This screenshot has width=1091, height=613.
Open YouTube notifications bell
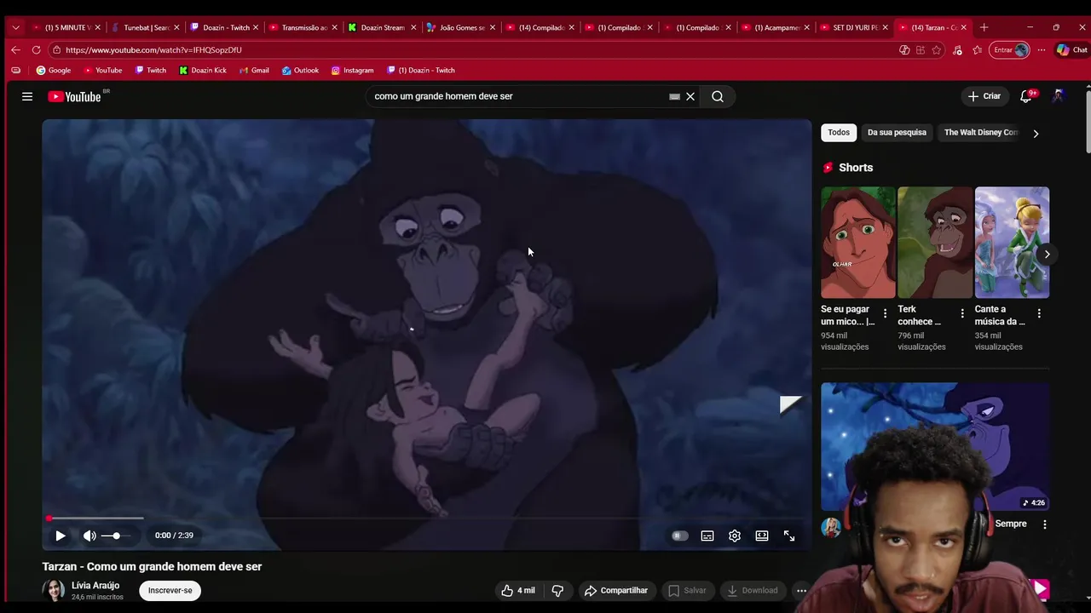point(1026,96)
